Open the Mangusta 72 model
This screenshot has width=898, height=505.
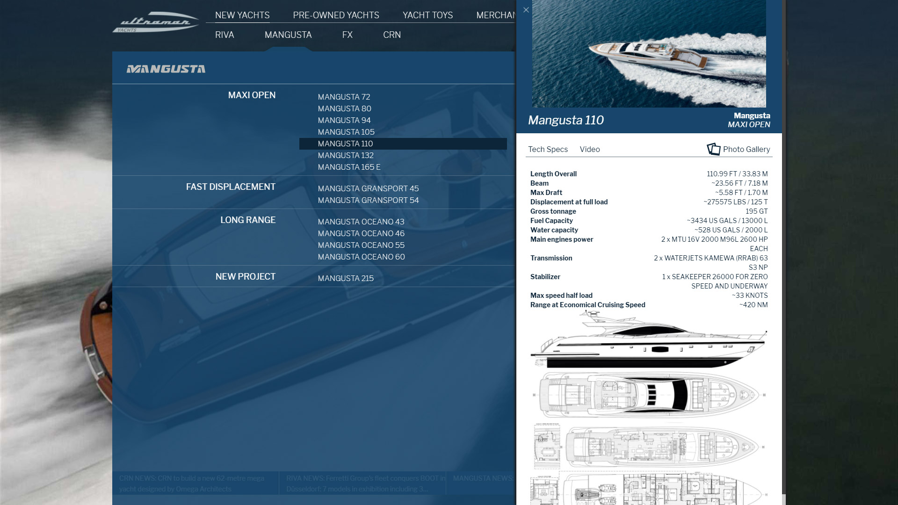(x=344, y=97)
